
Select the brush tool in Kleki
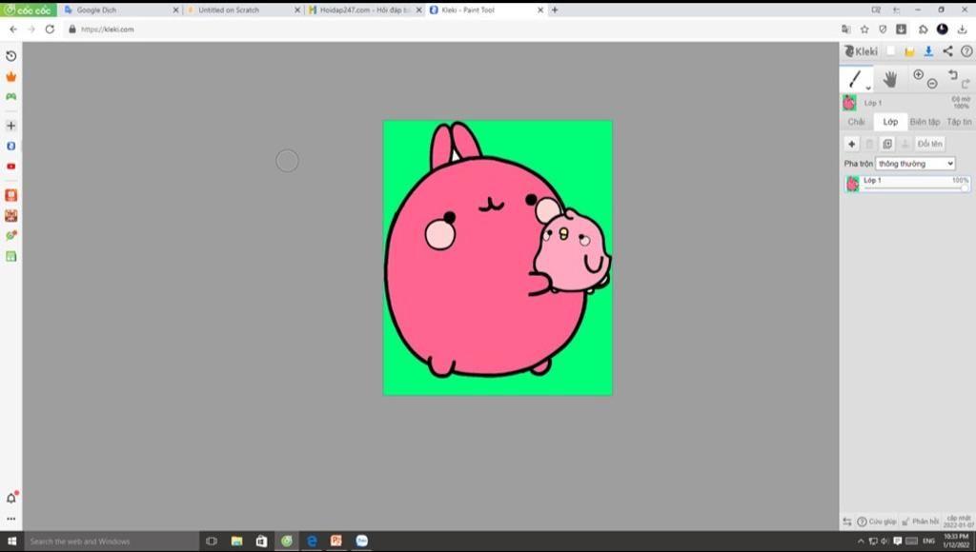pos(855,79)
